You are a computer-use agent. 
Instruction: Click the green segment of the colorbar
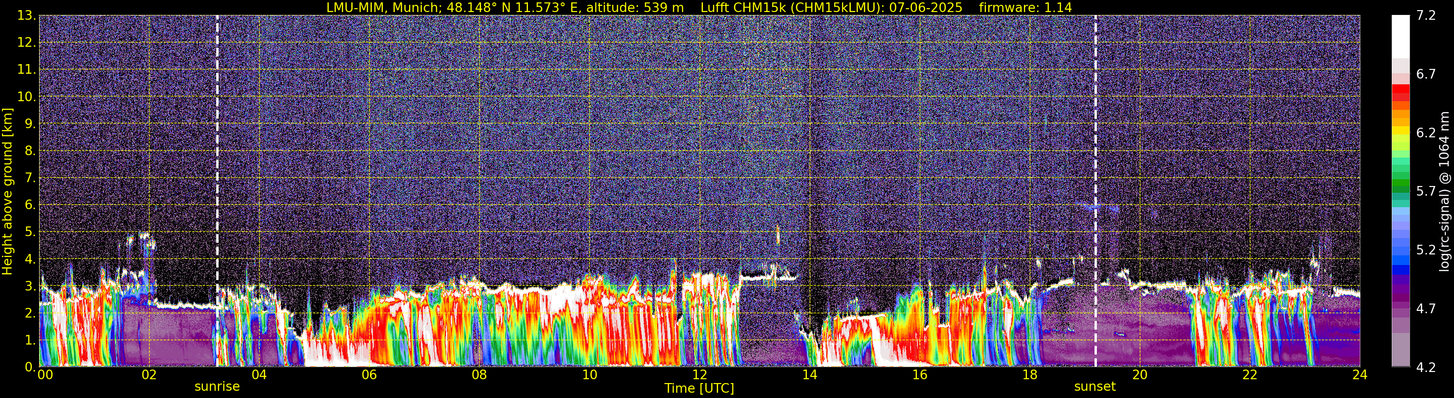point(1400,183)
